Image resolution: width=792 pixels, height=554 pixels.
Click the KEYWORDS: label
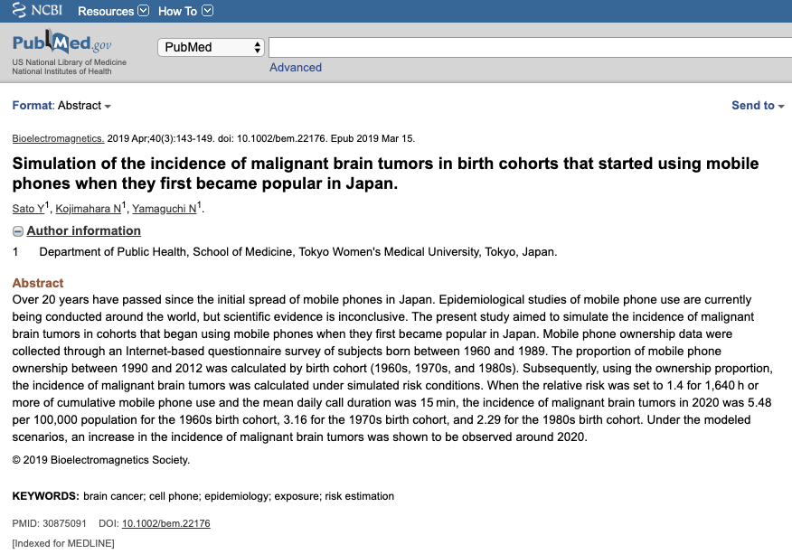46,496
